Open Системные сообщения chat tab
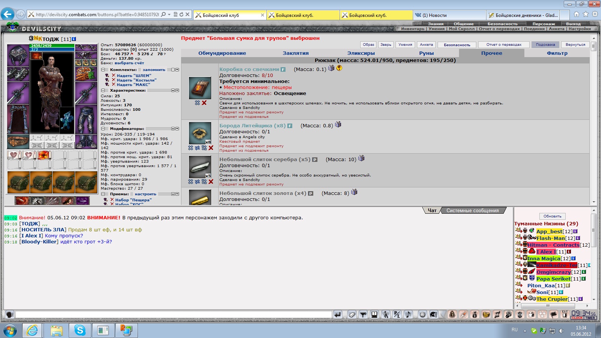 click(473, 211)
